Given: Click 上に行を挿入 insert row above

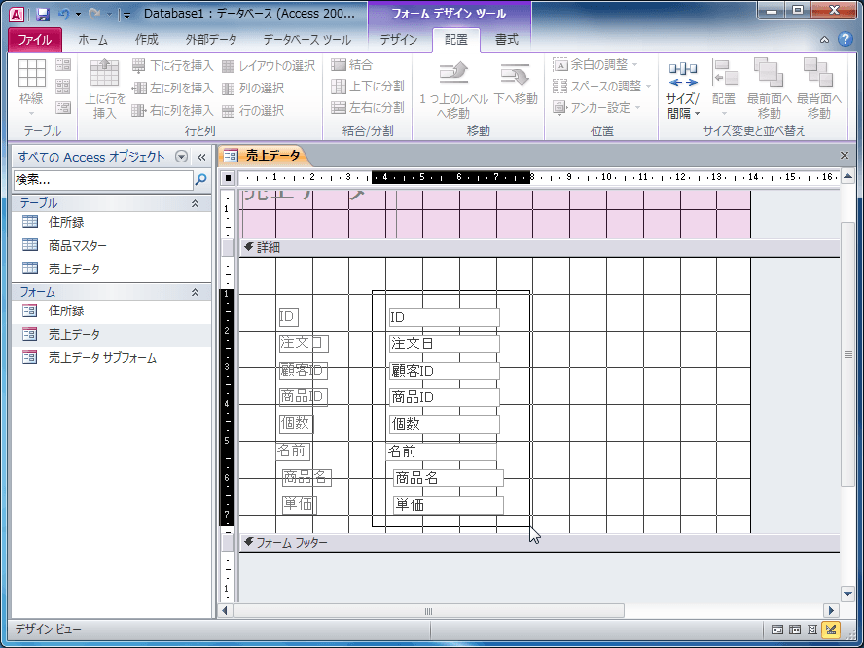Looking at the screenshot, I should pos(105,89).
